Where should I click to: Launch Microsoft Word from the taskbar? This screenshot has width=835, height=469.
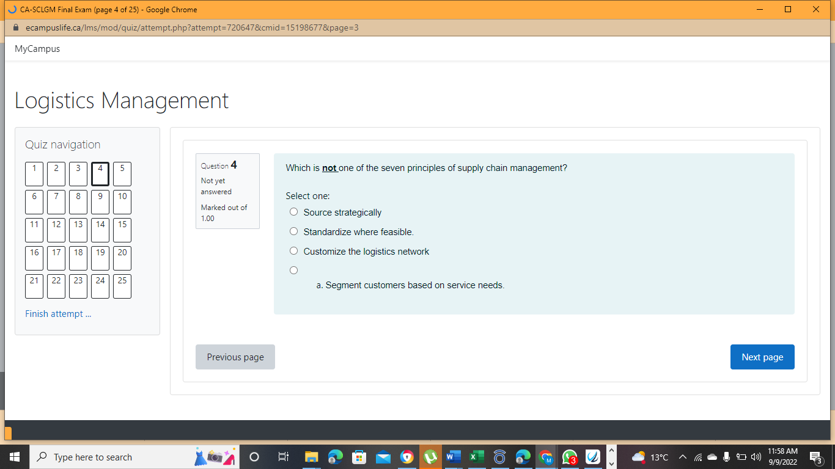point(454,457)
